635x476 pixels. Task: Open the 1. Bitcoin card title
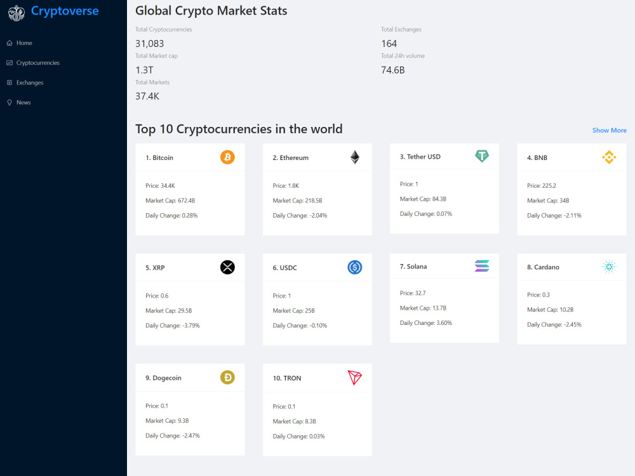pyautogui.click(x=159, y=158)
